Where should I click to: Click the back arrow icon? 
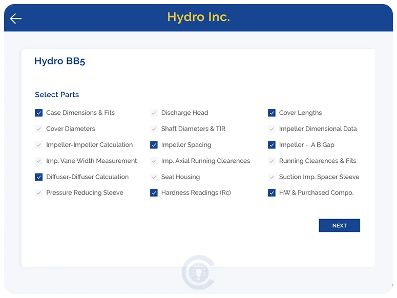click(16, 18)
